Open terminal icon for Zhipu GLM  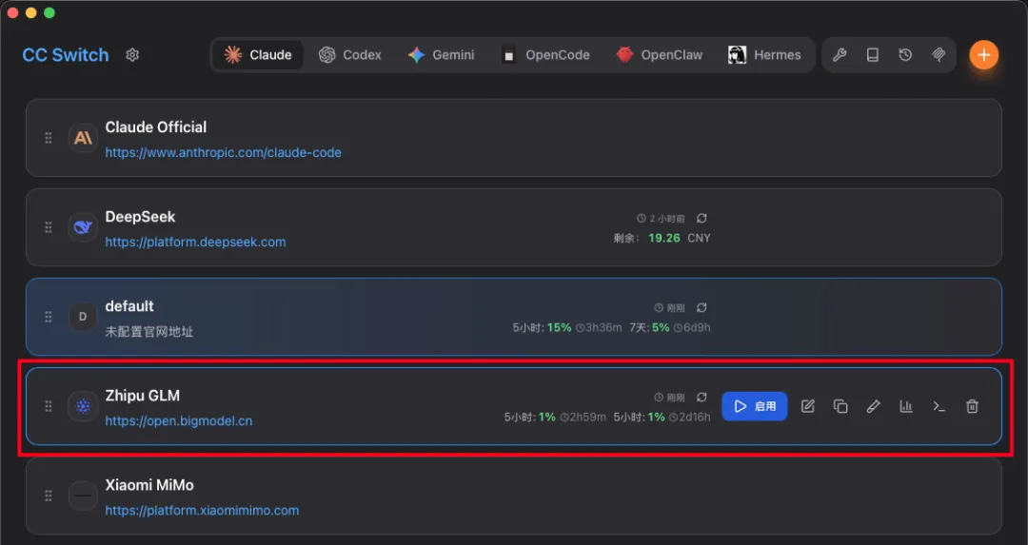coord(939,406)
